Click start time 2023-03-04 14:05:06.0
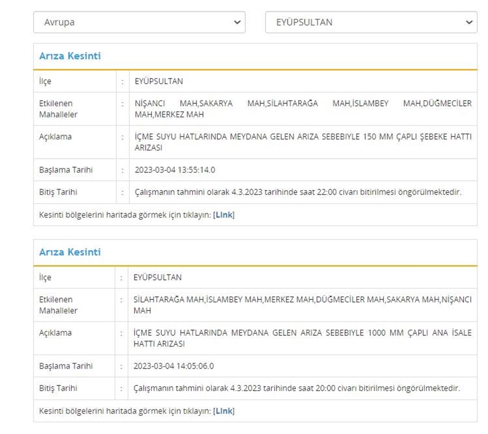 coord(174,366)
